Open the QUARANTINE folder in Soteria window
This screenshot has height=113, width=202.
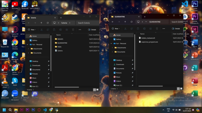61,43
